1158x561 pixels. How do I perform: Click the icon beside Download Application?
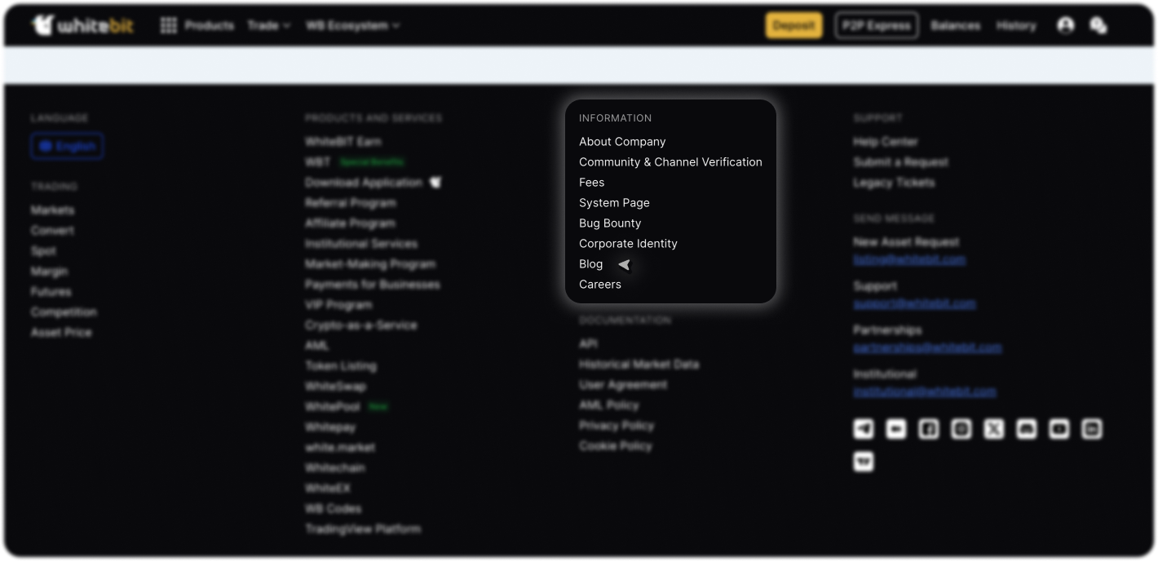coord(435,183)
